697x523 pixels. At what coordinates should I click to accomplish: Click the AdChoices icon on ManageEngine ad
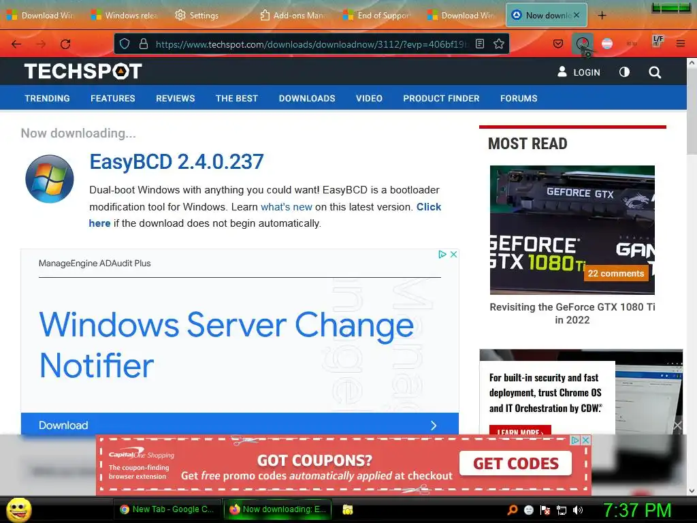click(442, 255)
